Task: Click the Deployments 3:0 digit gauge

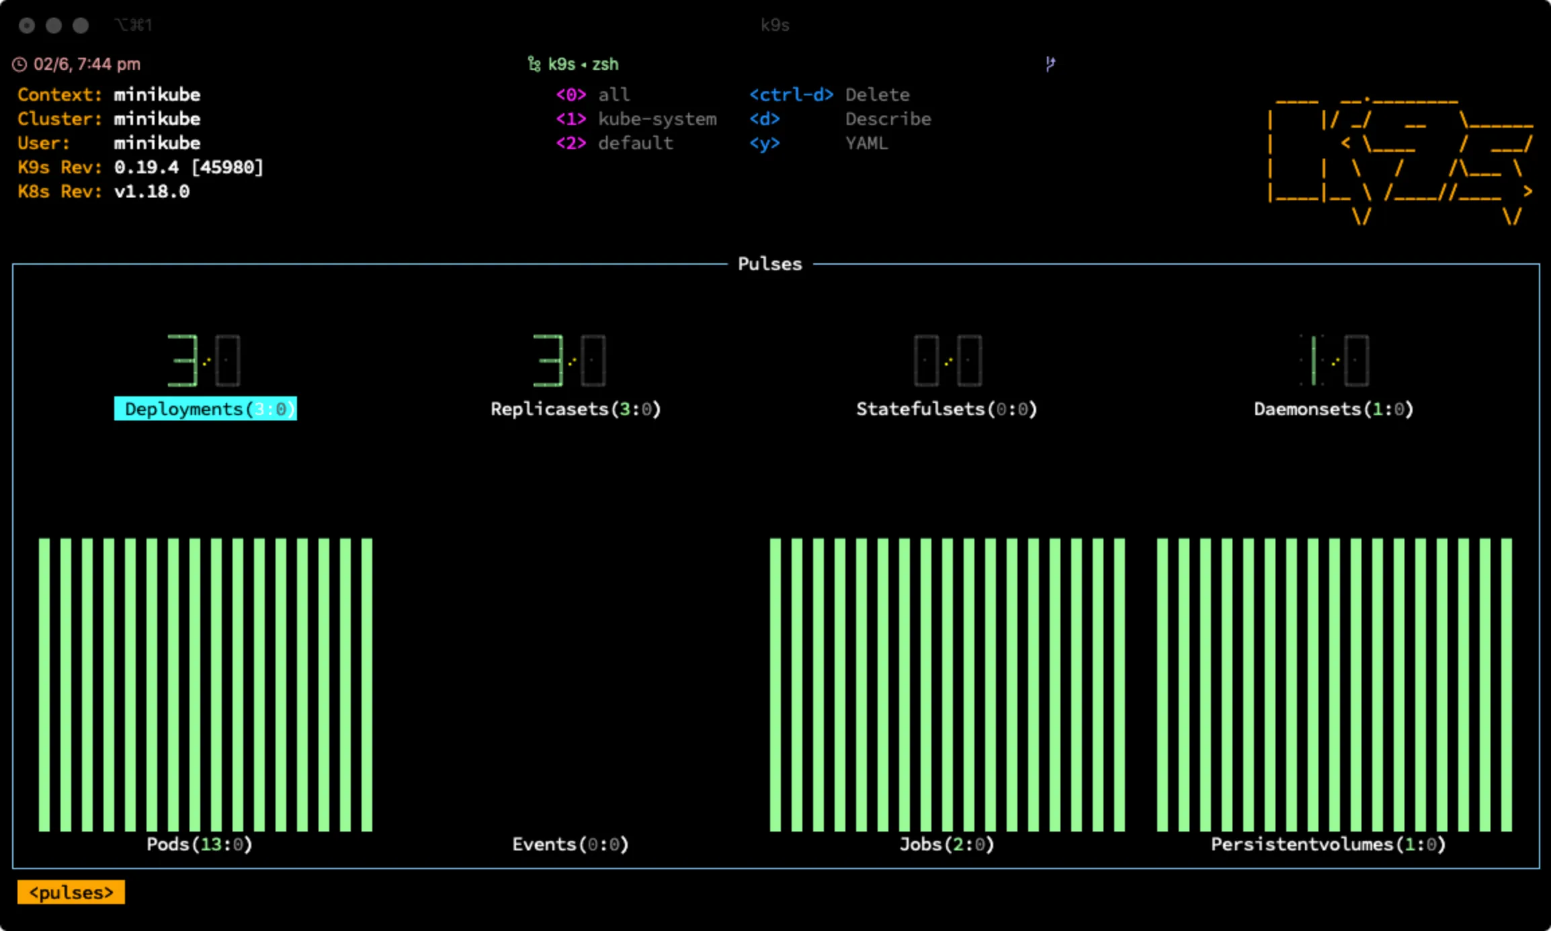Action: click(204, 360)
